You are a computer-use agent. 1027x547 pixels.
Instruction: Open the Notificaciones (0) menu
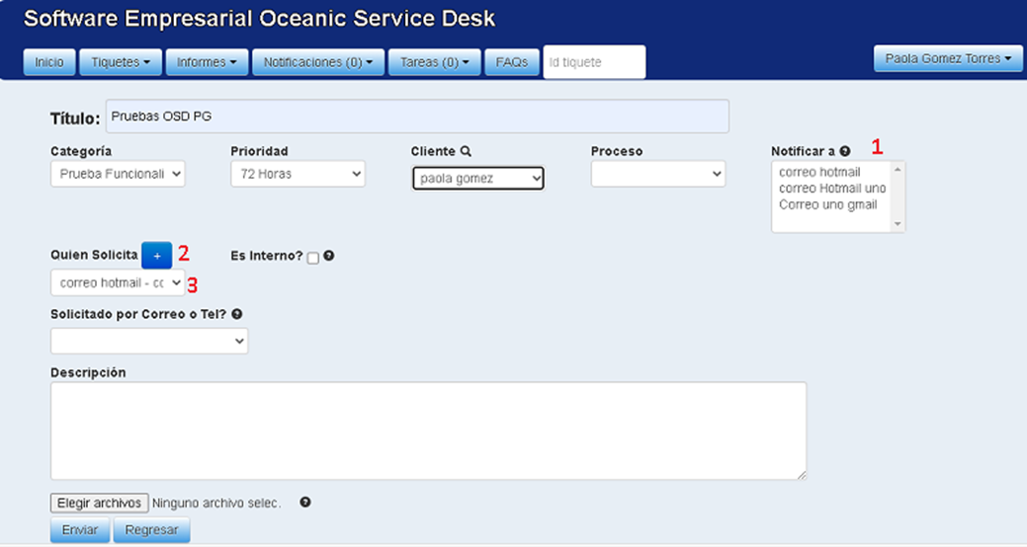click(317, 62)
